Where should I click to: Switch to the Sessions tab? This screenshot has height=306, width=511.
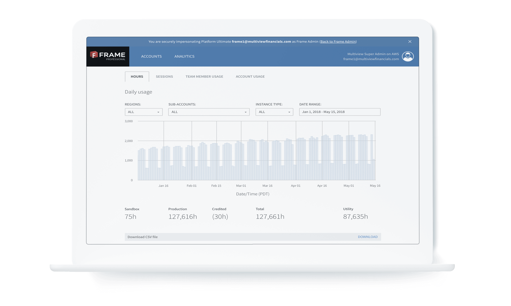pyautogui.click(x=164, y=76)
